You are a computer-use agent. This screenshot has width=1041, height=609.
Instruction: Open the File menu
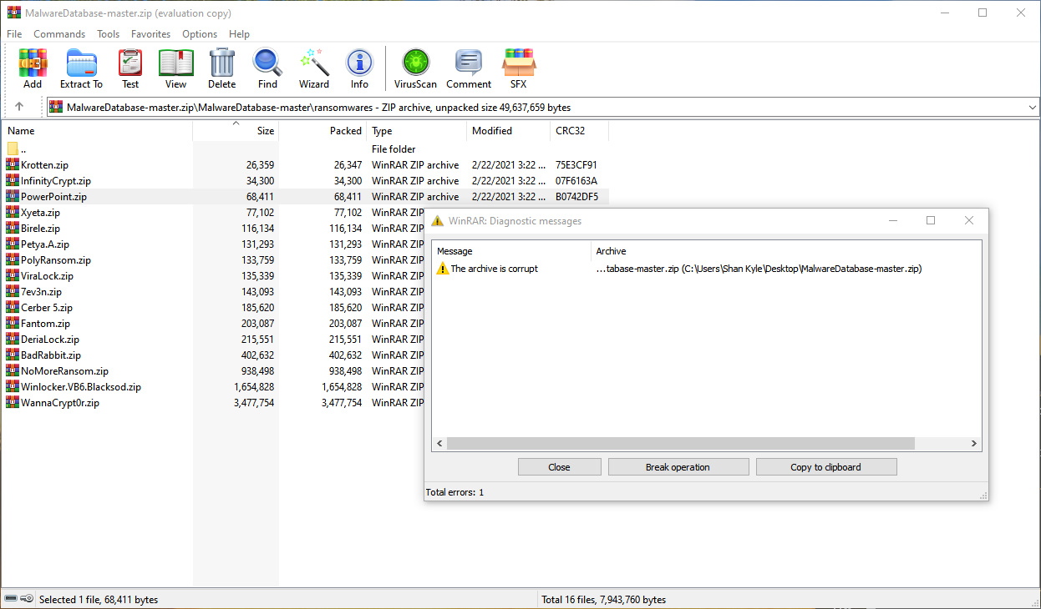click(14, 34)
